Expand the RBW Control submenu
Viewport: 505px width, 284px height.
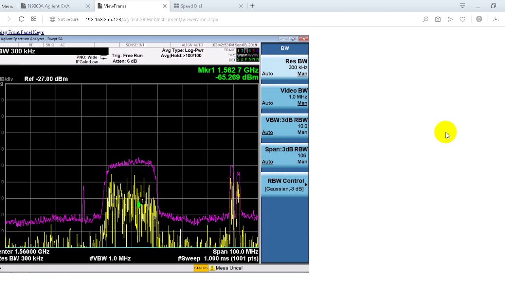[x=285, y=185]
